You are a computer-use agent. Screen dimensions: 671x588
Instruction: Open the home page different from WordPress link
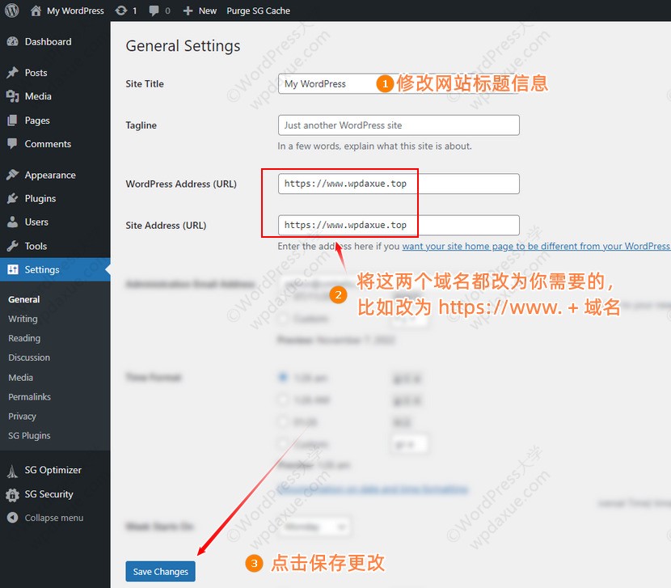(x=536, y=246)
